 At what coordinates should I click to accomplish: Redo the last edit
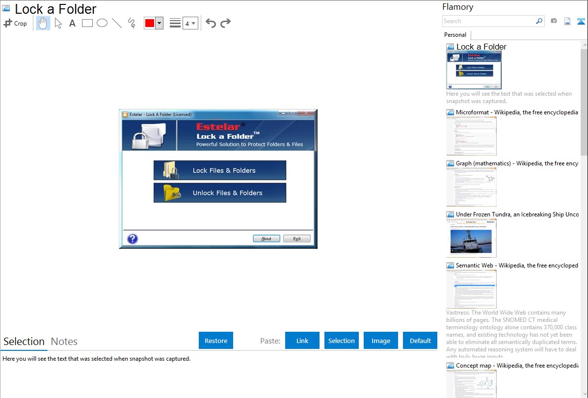pyautogui.click(x=225, y=23)
